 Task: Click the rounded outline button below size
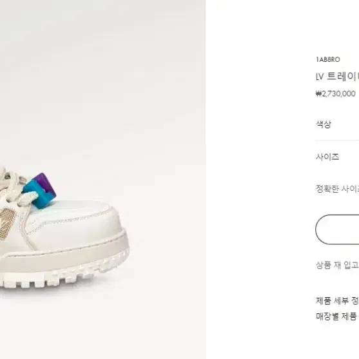coord(337,229)
